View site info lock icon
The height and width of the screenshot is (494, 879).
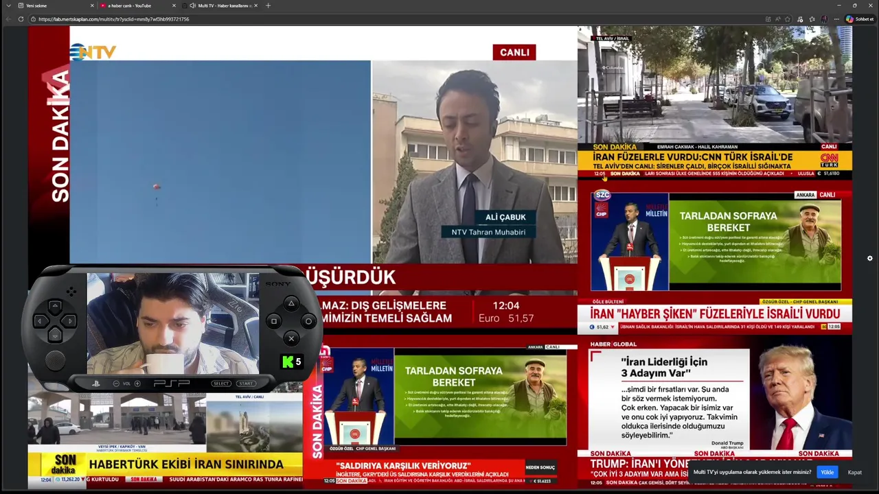pyautogui.click(x=34, y=19)
